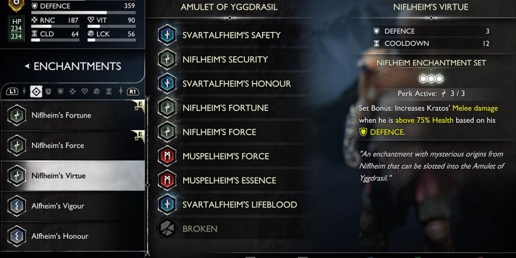
Task: Select the Vitality heart filter icon
Action: pyautogui.click(x=85, y=91)
